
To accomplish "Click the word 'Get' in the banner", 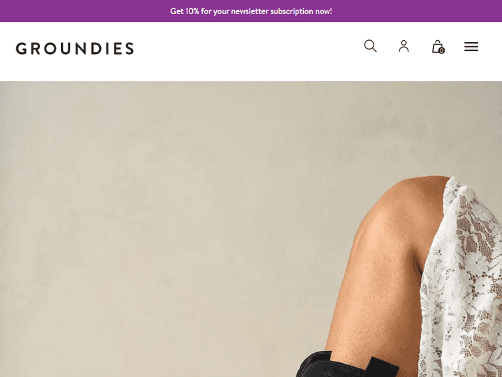I will coord(177,11).
